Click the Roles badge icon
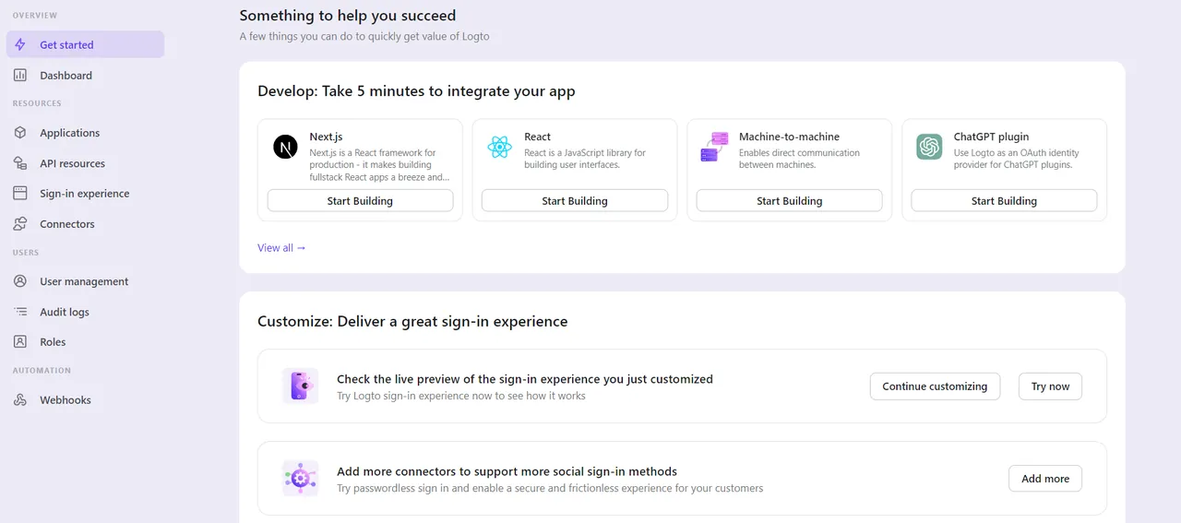The height and width of the screenshot is (523, 1181). point(20,341)
